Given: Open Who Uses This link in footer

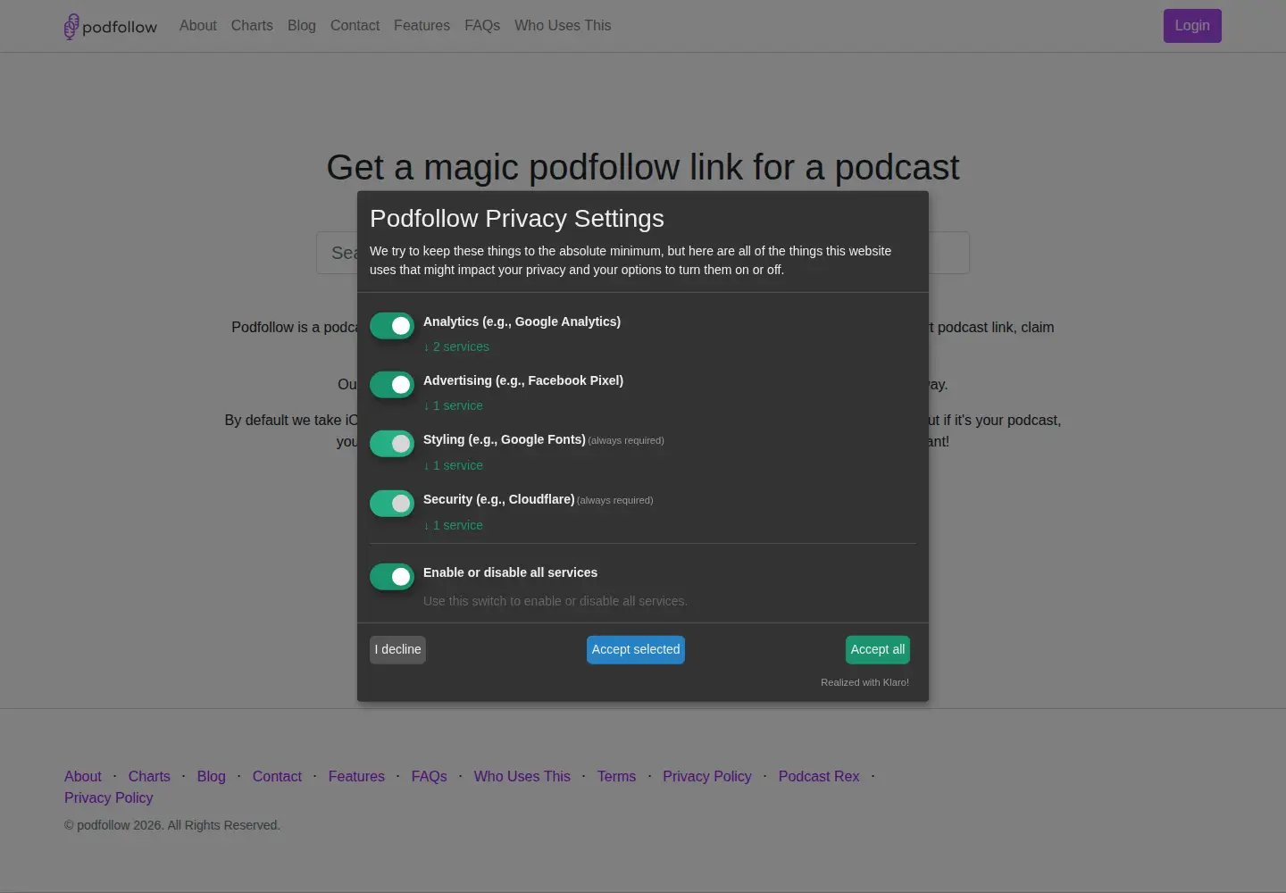Looking at the screenshot, I should click(522, 777).
